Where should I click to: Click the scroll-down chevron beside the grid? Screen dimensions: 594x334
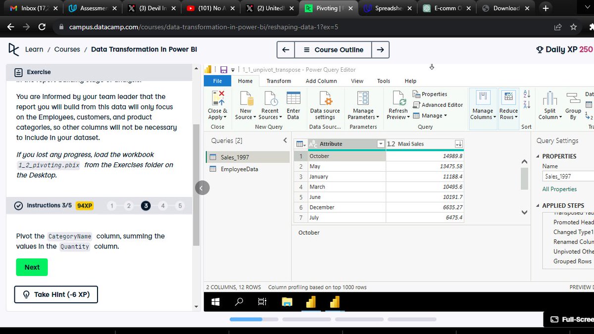(x=525, y=212)
